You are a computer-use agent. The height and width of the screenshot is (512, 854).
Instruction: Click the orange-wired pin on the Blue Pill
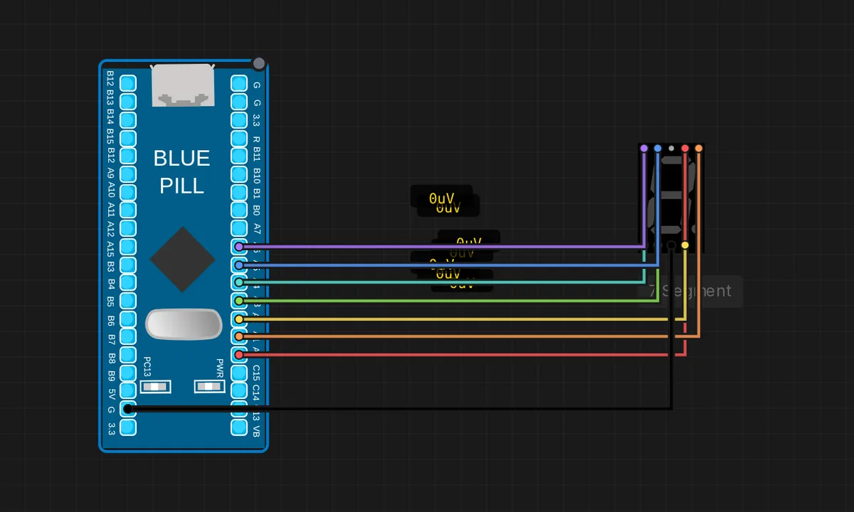click(x=239, y=336)
